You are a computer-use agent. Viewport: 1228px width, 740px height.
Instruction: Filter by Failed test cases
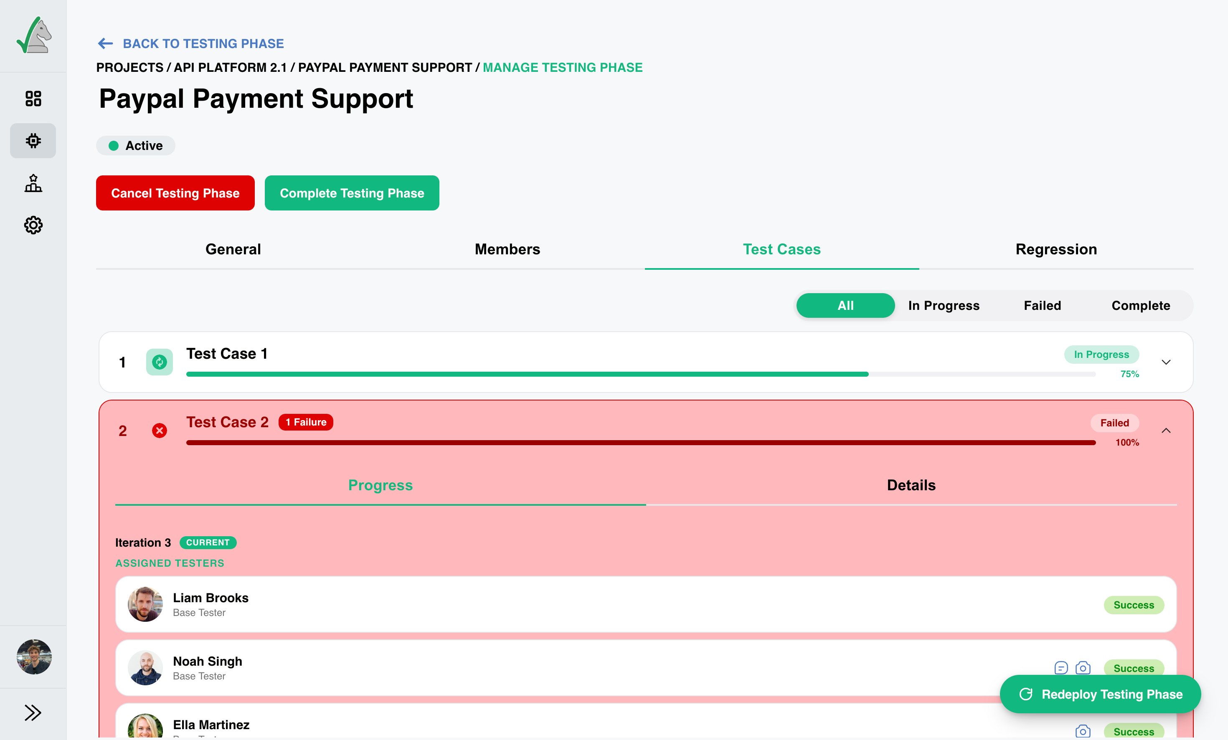[x=1043, y=305]
